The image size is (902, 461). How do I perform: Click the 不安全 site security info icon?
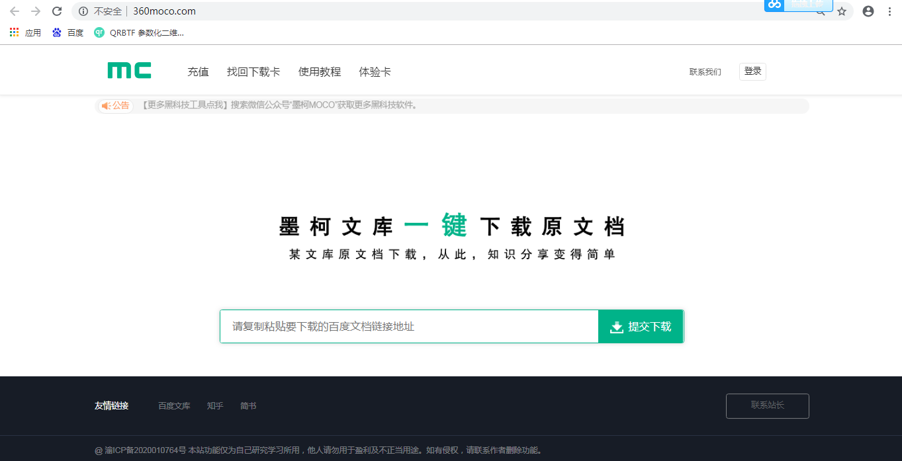pyautogui.click(x=82, y=11)
